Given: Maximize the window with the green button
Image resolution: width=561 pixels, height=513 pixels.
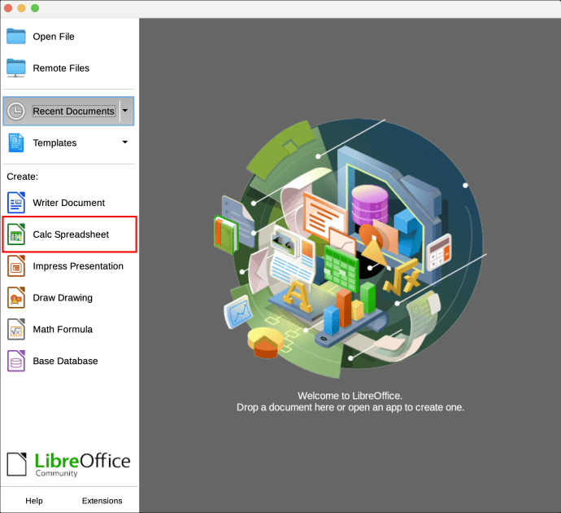Looking at the screenshot, I should [x=35, y=8].
